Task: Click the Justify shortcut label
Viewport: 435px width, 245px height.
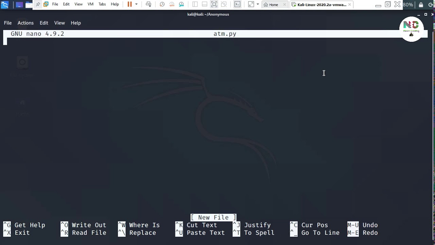Action: pyautogui.click(x=258, y=225)
